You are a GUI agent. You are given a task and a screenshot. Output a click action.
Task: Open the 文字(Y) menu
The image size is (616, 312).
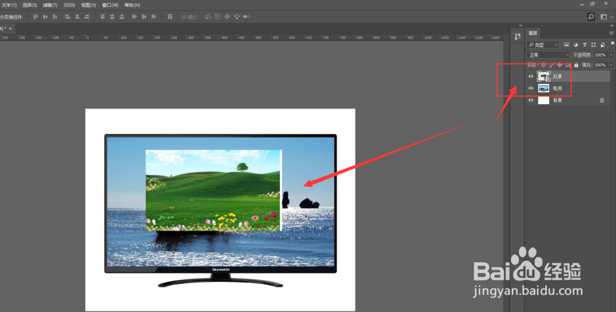[9, 5]
